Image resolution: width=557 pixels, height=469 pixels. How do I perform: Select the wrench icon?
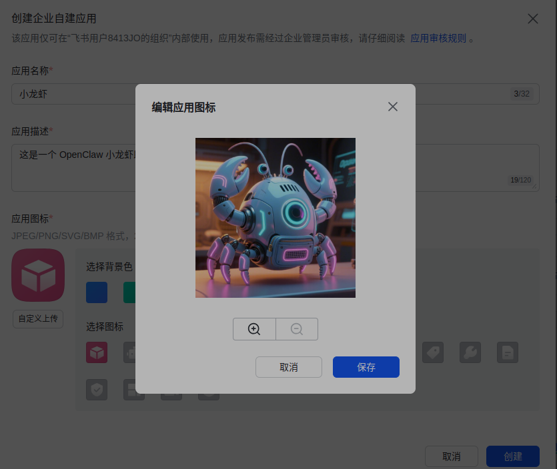[470, 352]
